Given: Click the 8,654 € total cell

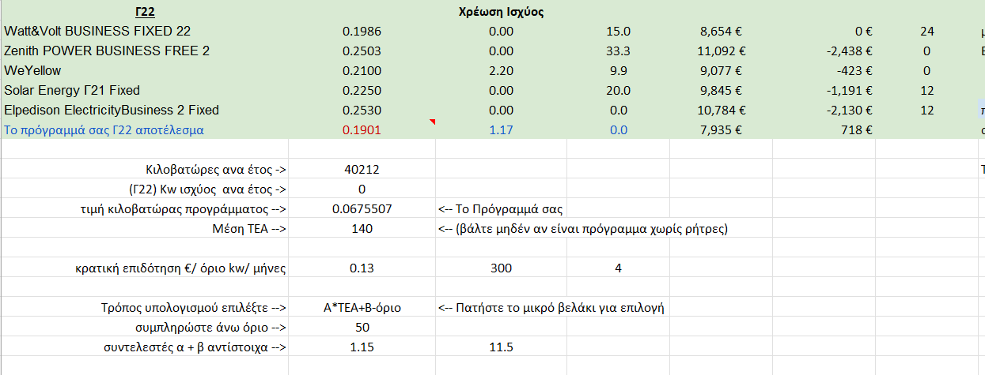Looking at the screenshot, I should coord(722,32).
